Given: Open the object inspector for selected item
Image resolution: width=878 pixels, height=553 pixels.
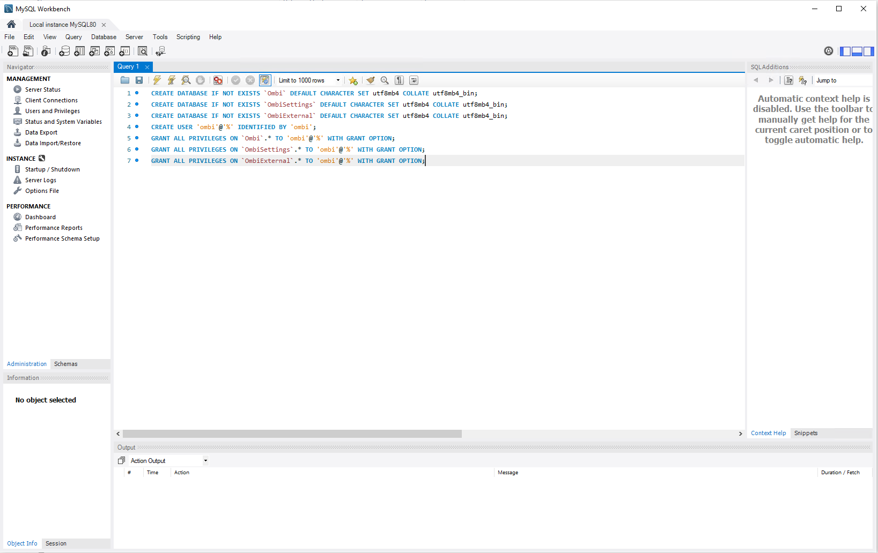Looking at the screenshot, I should 46,51.
